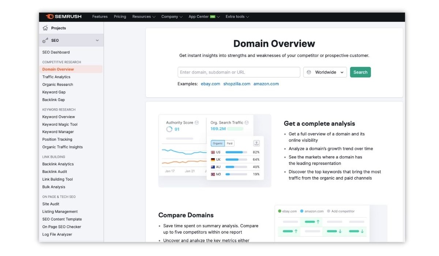Open Bulk Analysis

tap(54, 187)
